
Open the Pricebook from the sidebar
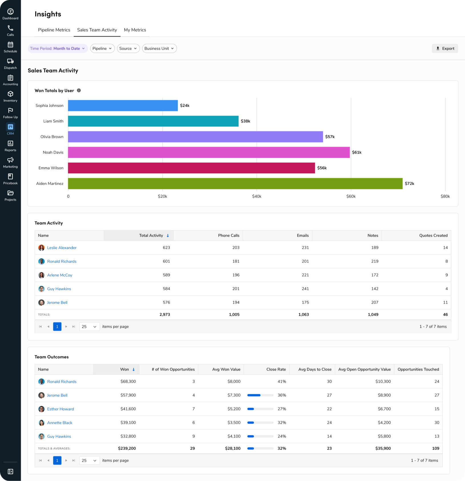point(10,178)
